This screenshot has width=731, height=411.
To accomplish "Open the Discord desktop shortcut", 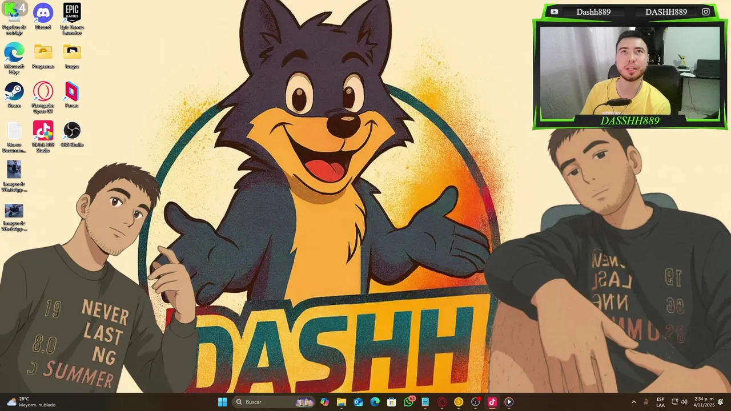I will 43,17.
